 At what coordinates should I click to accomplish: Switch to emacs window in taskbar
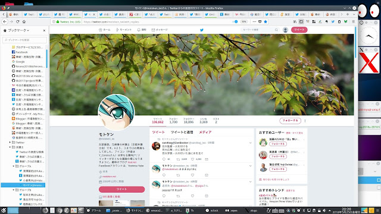154,210
